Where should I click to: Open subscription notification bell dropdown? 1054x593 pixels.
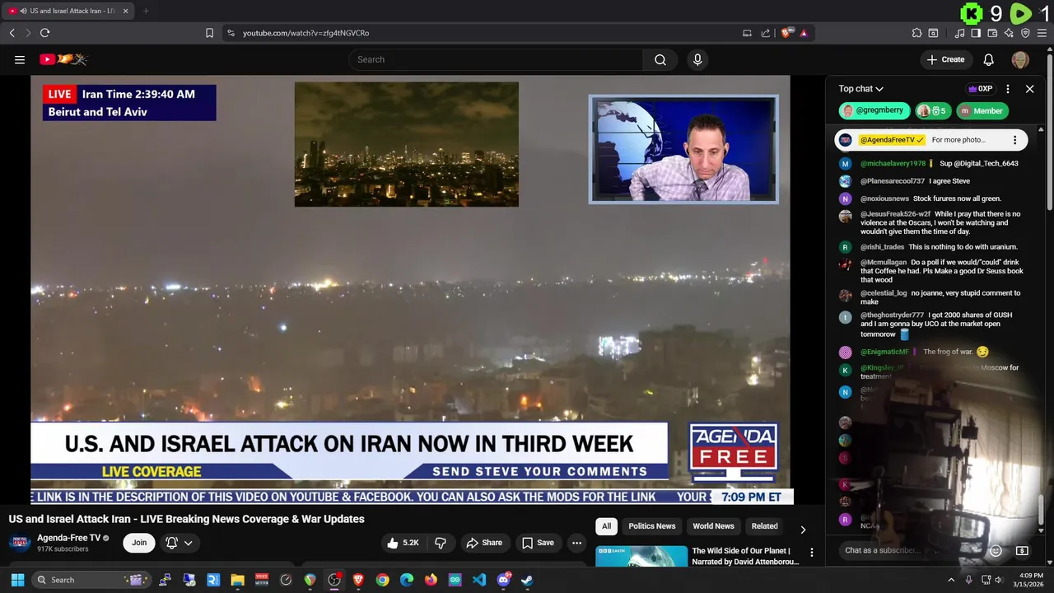coord(180,543)
